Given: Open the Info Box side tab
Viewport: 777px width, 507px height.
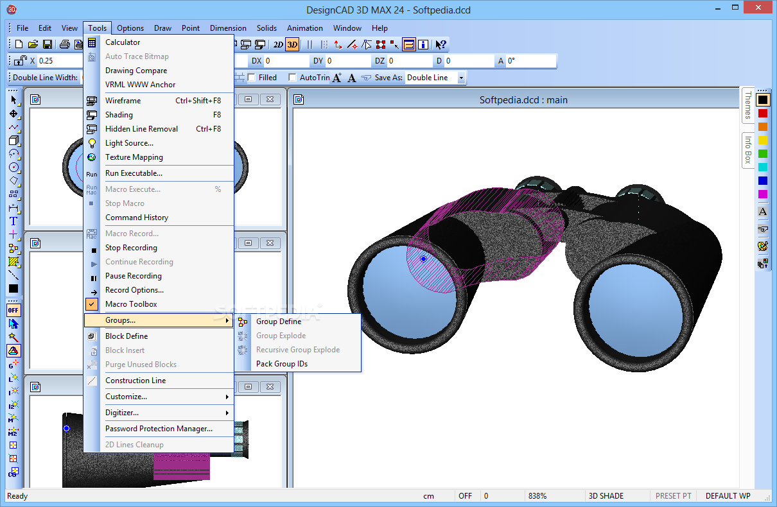Looking at the screenshot, I should tap(747, 149).
